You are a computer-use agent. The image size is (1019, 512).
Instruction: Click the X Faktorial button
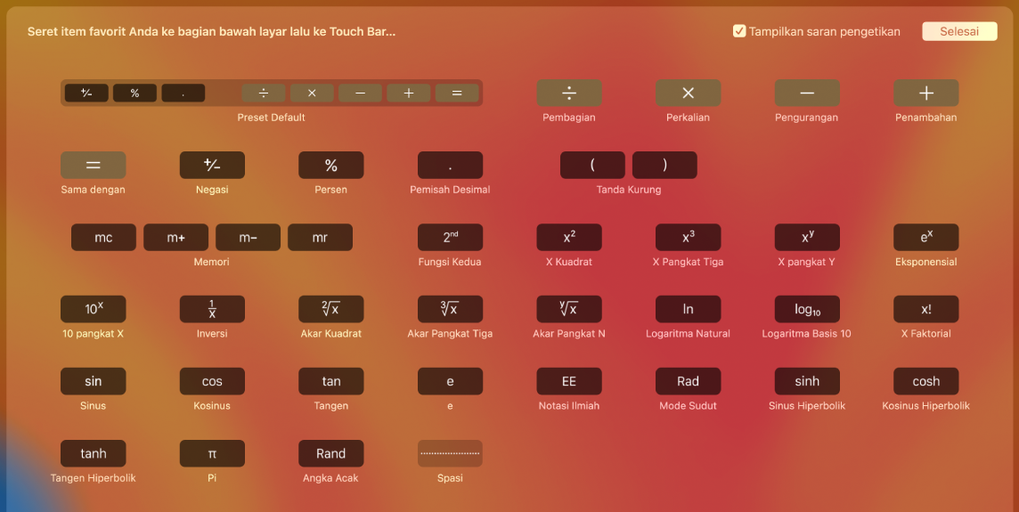tap(925, 309)
